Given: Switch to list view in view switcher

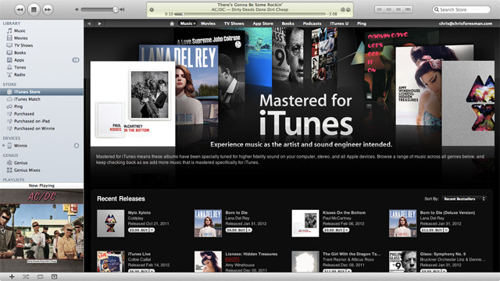Looking at the screenshot, I should point(379,9).
